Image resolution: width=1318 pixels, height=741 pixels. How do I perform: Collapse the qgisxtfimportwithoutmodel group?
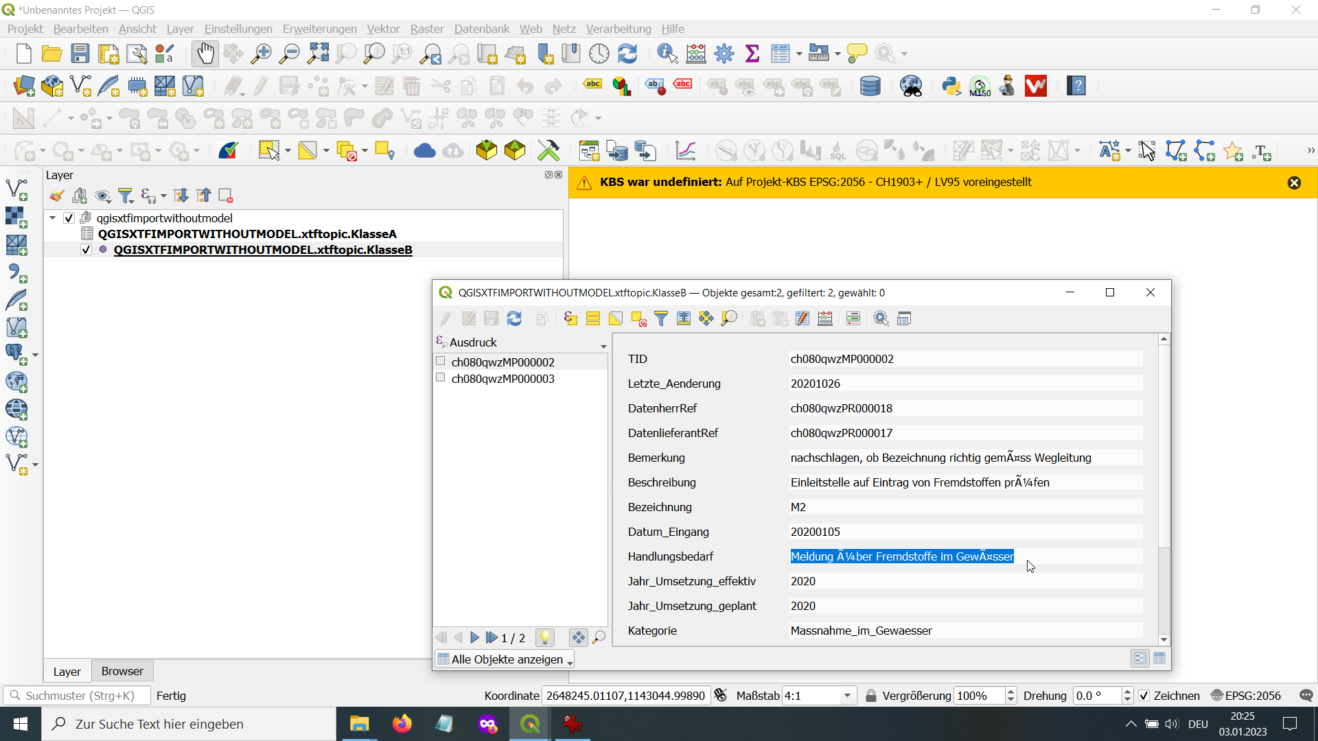53,218
